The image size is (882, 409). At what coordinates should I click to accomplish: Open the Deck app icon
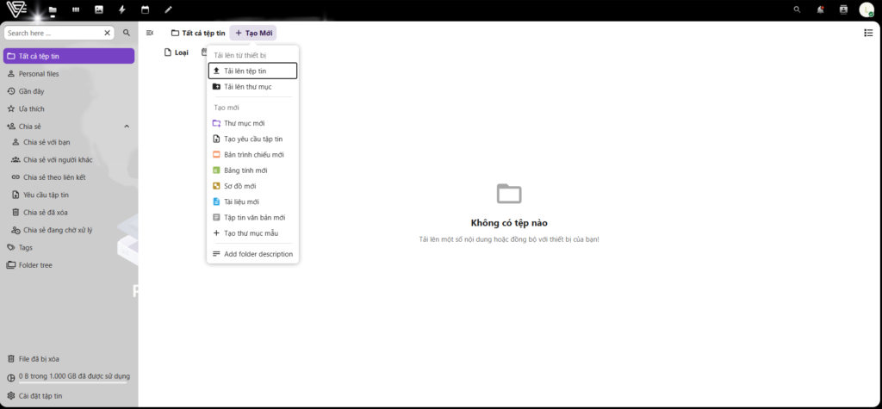pos(76,9)
